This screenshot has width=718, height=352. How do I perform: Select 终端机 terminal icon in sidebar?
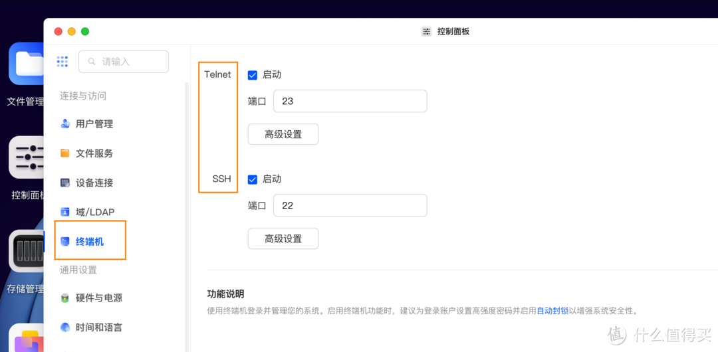click(65, 242)
